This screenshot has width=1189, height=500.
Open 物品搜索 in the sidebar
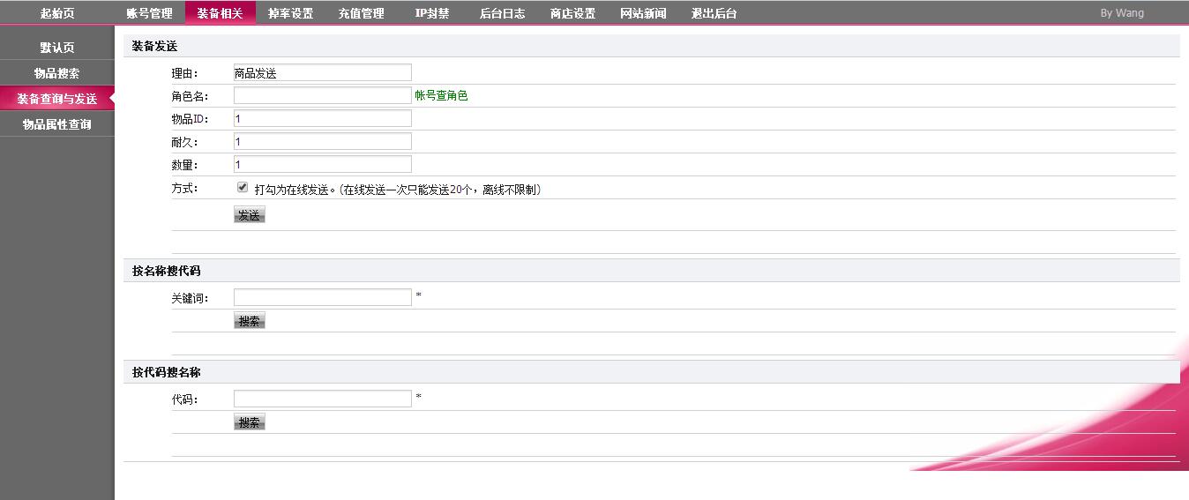point(57,73)
